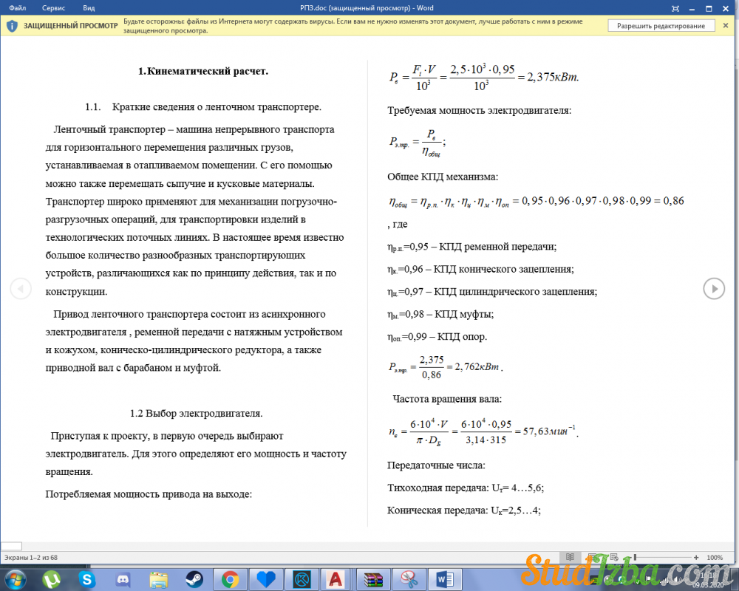This screenshot has width=739, height=591.
Task: Click line η р.п.=0,95 – КПД ременной передачи
Action: (471, 247)
